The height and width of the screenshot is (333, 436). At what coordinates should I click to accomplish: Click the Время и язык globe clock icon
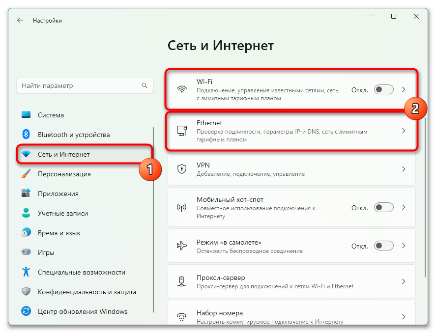26,233
